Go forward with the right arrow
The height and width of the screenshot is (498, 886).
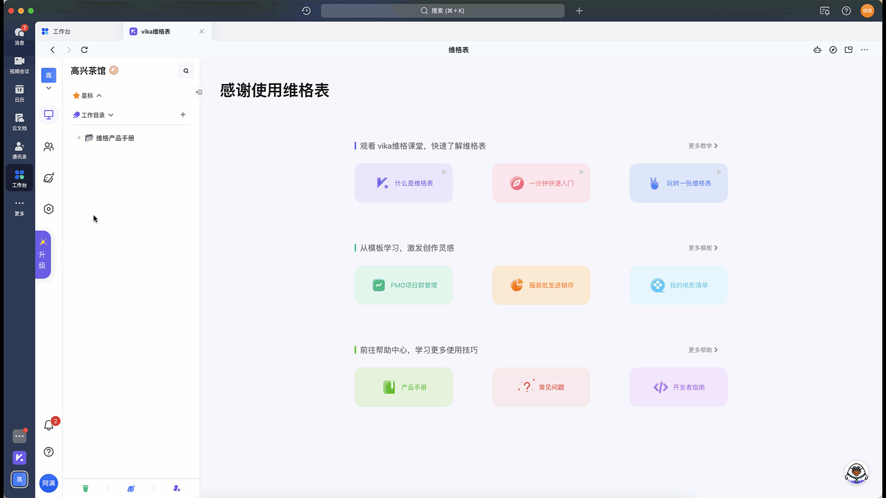[69, 50]
